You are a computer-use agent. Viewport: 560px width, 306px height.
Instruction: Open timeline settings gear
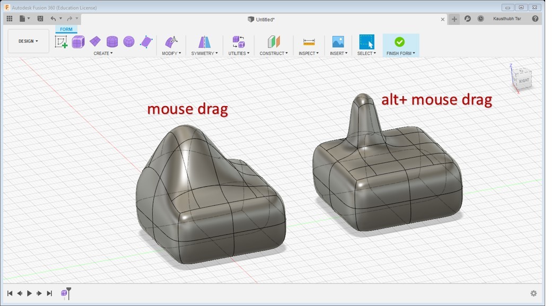533,293
